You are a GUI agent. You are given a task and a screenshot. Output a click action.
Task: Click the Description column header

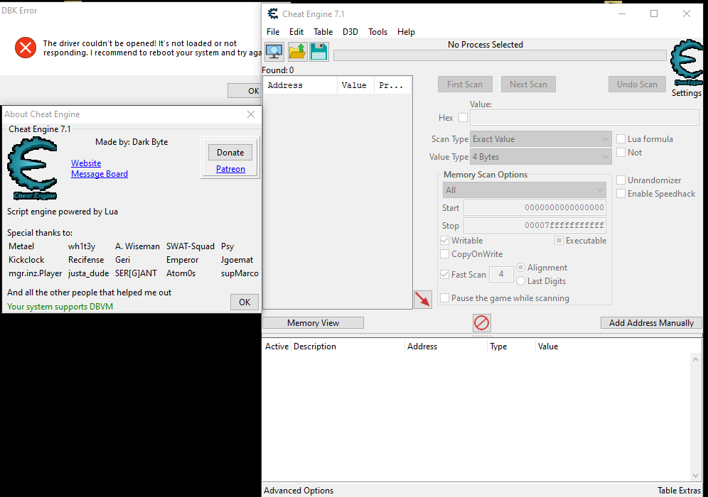(348, 346)
